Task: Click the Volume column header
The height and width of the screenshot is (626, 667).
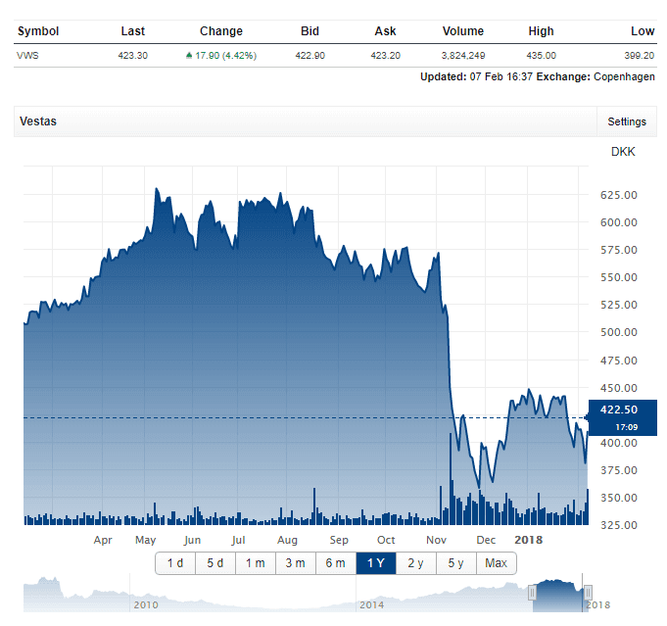Action: (x=462, y=31)
